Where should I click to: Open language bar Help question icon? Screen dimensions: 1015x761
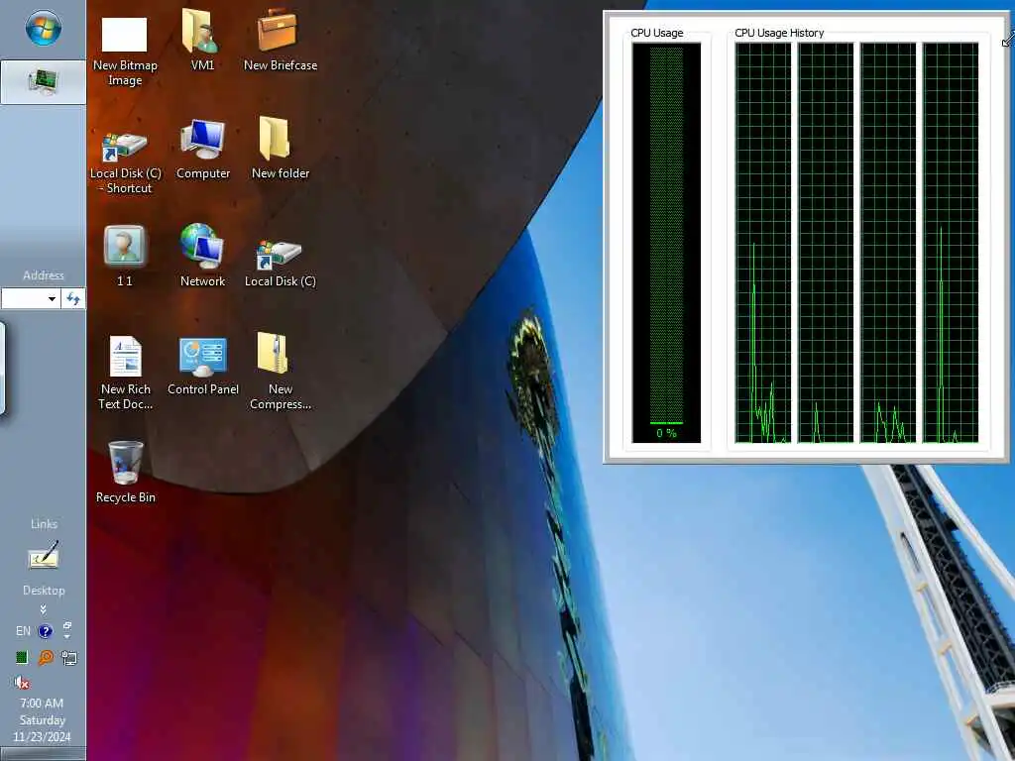[46, 631]
